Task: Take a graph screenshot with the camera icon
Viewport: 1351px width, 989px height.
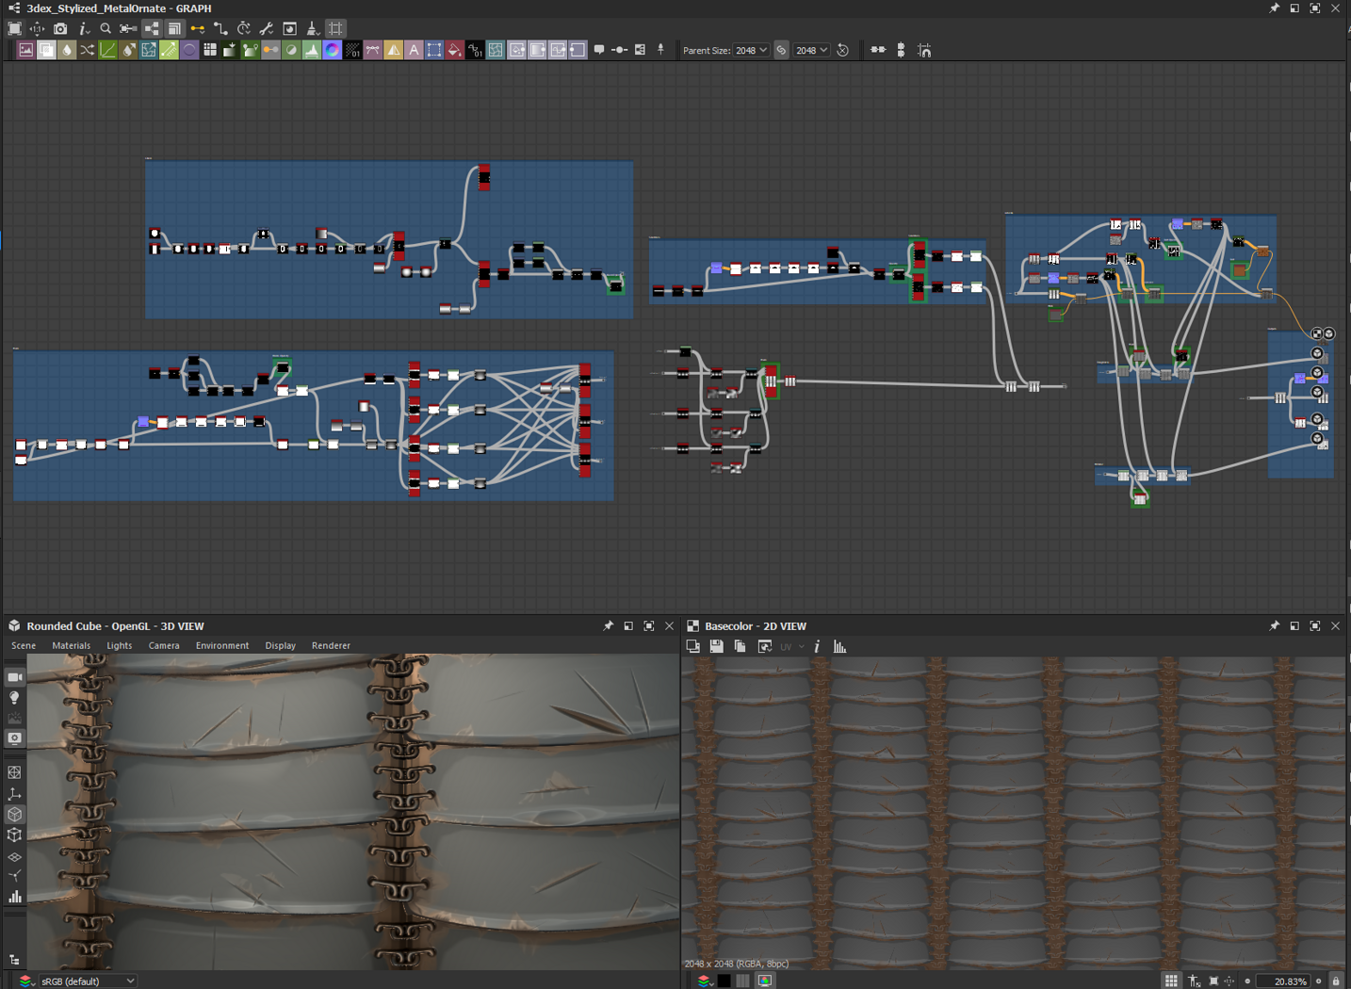Action: [x=60, y=28]
